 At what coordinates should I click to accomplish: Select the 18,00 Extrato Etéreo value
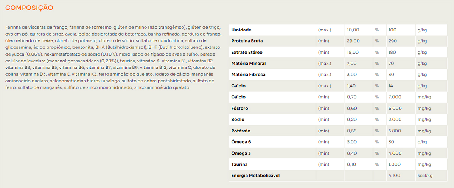tap(353, 52)
